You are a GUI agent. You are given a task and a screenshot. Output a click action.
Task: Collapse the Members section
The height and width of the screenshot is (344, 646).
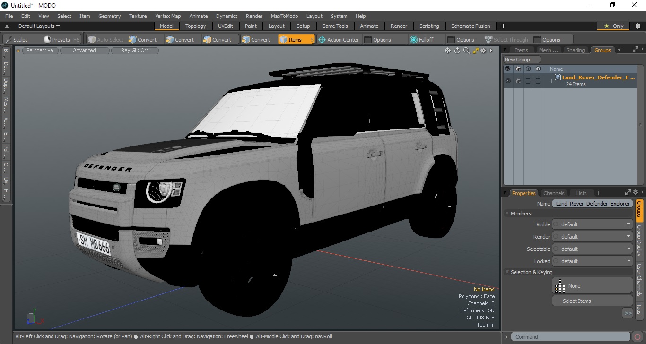[x=507, y=214]
